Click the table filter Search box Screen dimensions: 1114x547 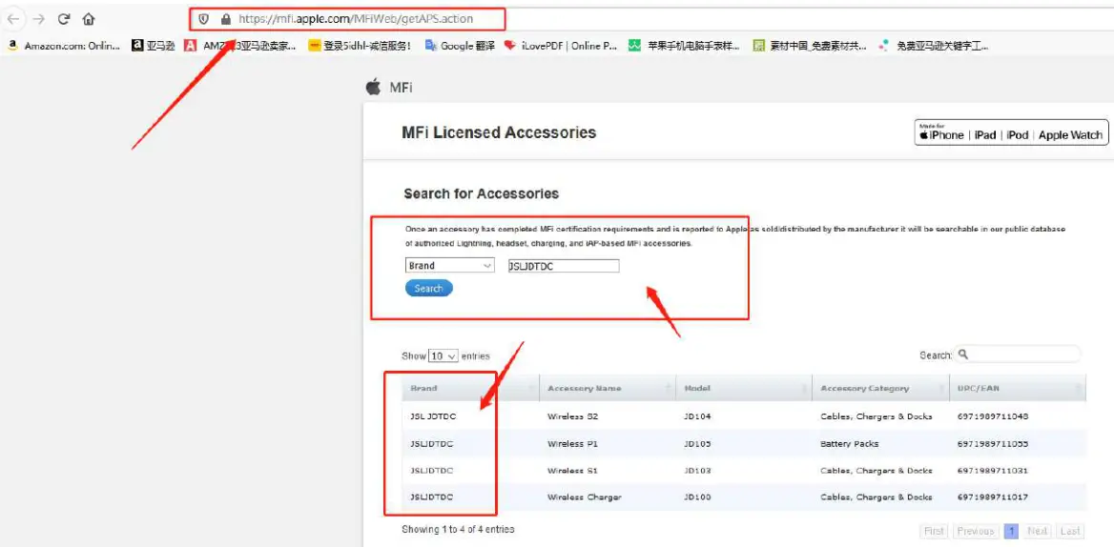(x=1018, y=354)
